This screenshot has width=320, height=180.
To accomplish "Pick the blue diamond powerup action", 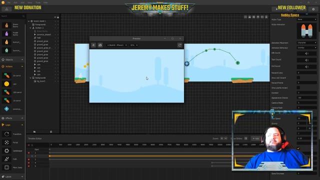I will click(6, 109).
